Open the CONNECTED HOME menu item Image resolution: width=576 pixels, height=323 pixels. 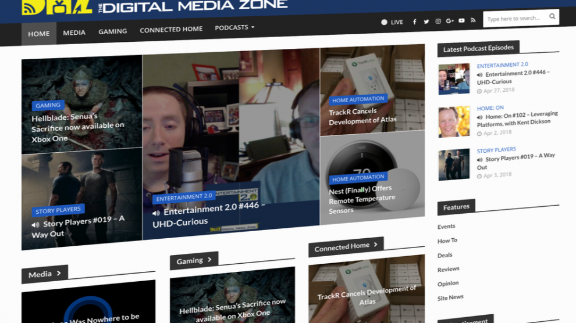171,29
